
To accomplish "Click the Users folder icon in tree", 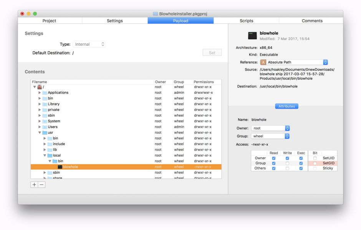I will (x=45, y=127).
